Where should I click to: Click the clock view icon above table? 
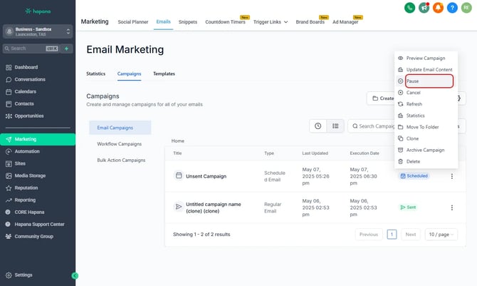[x=318, y=126]
